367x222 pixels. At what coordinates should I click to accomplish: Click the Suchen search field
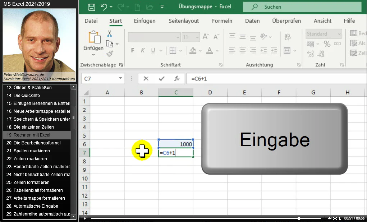[302, 7]
